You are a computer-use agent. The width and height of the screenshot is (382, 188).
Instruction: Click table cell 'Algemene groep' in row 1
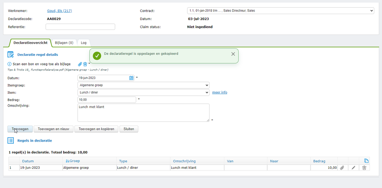click(x=89, y=168)
